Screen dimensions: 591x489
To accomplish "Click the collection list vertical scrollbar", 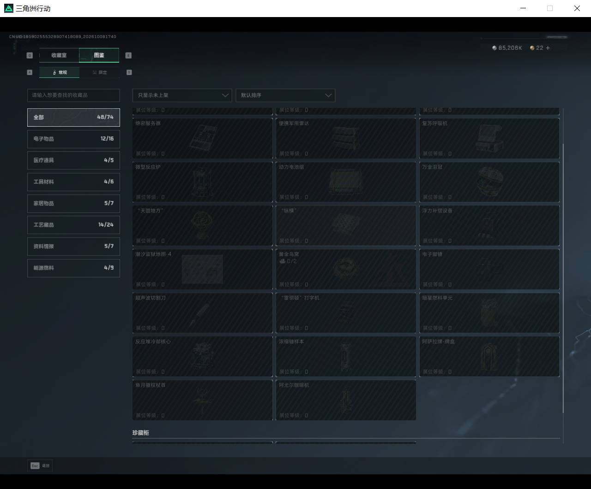I will click(x=563, y=278).
